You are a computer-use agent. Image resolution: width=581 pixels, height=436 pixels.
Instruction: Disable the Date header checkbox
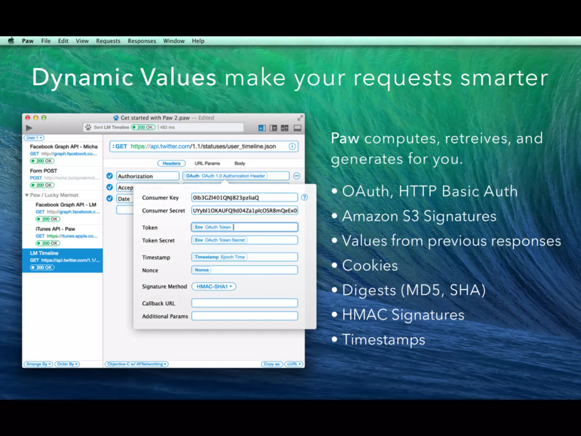coord(110,199)
